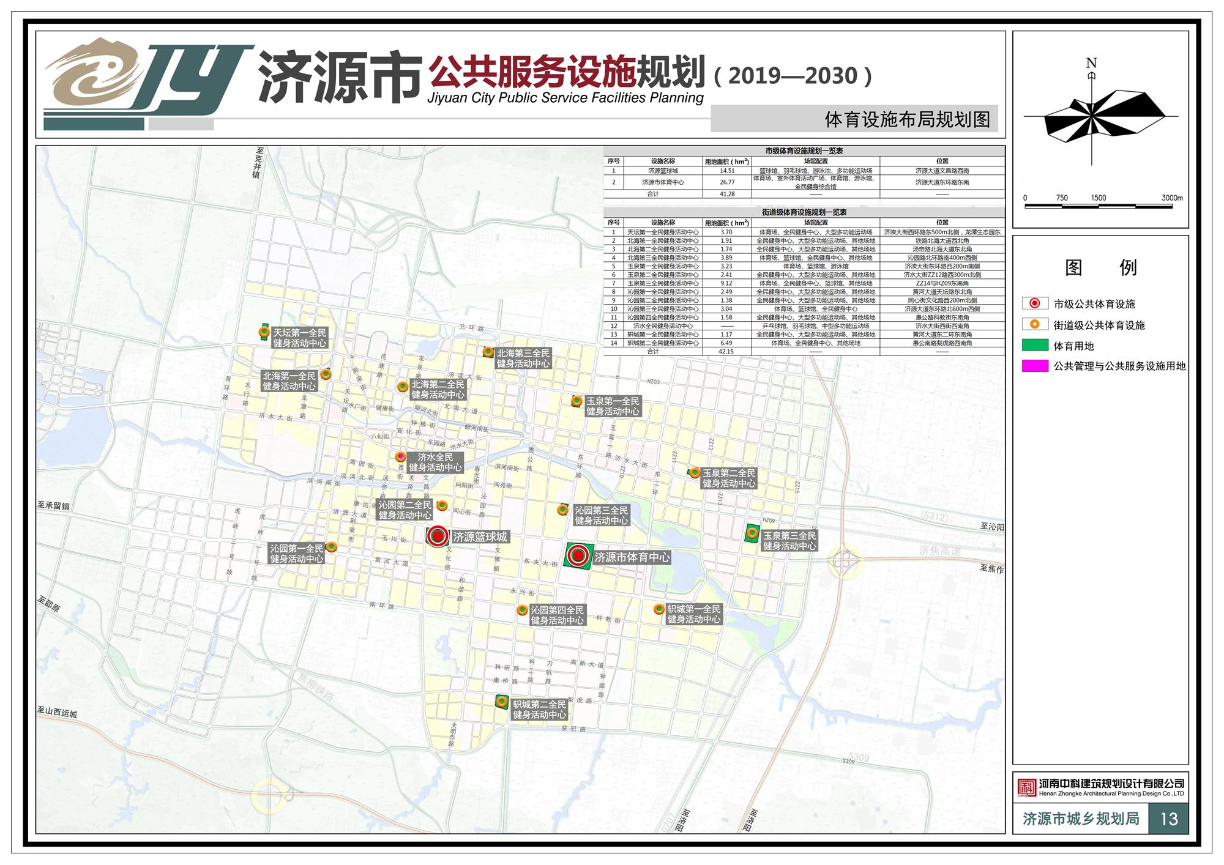This screenshot has width=1224, height=865.
Task: Click the Jiyuan City Public Service Facilities Planning subtitle
Action: (565, 98)
